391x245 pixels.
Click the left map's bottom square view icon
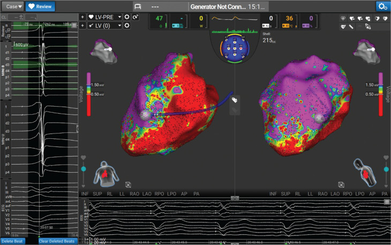(x=128, y=184)
